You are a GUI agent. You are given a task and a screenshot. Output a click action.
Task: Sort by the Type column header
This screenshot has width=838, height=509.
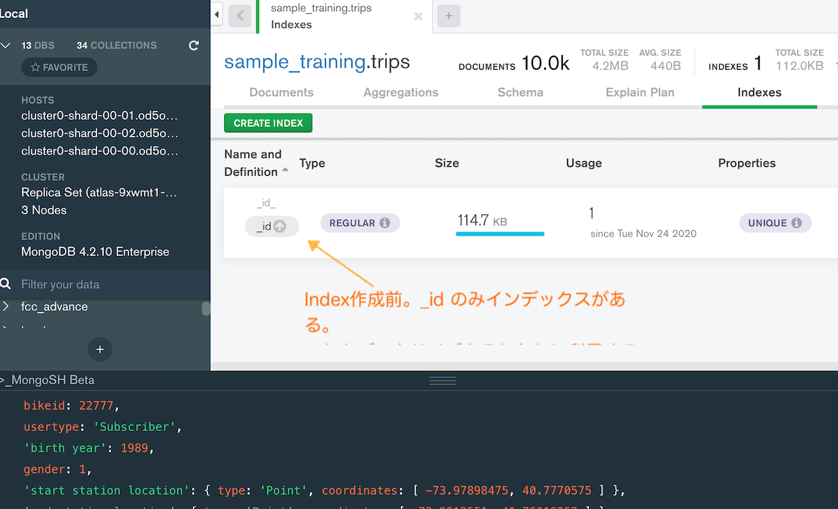pyautogui.click(x=312, y=163)
